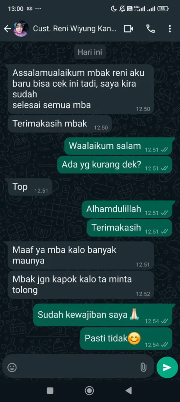Start a voice call with Reni

150,29
